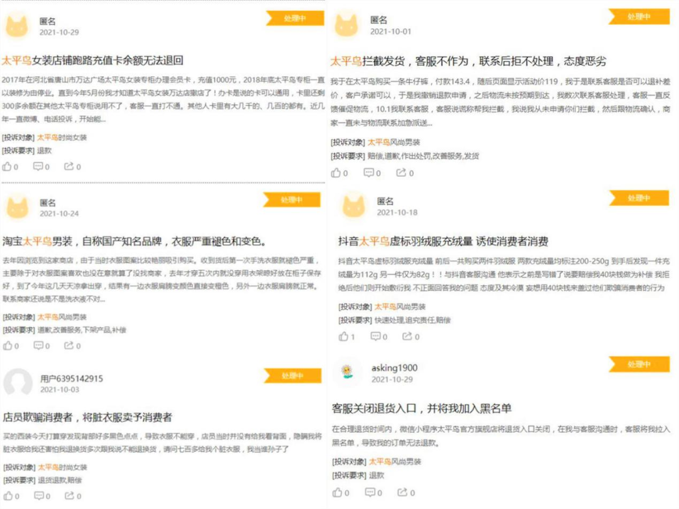The image size is (679, 509).
Task: Share the 太平鸟拦截发货 complaint
Action: 405,173
